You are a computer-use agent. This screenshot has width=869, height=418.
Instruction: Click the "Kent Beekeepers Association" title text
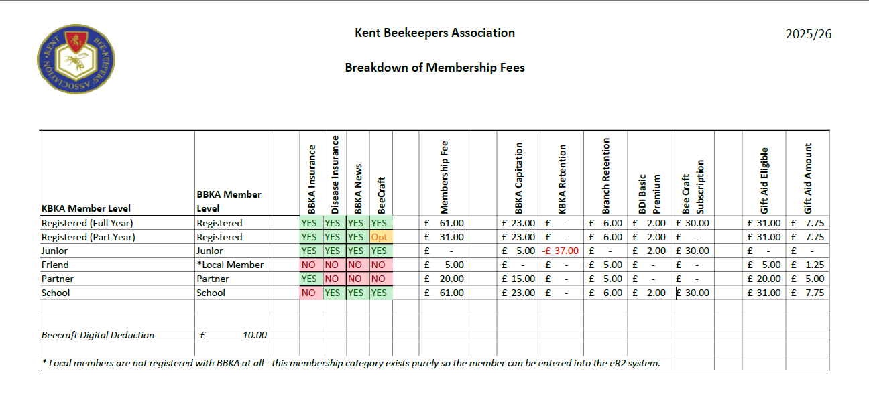pos(434,33)
